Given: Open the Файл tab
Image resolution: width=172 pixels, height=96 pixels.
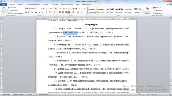Looking at the screenshot, I should pyautogui.click(x=3, y=5).
